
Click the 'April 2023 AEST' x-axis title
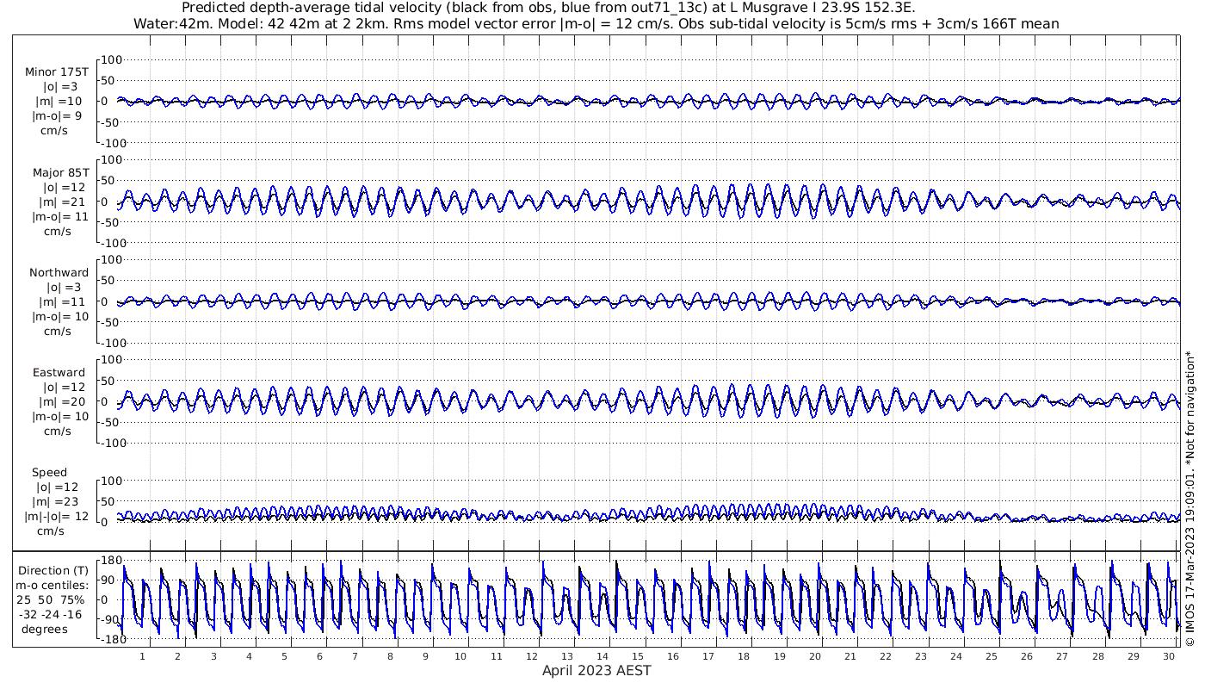596,671
